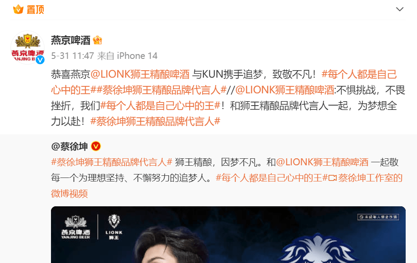Image resolution: width=417 pixels, height=263 pixels.
Task: Open 燕京啤酒 account name
Action: 71,40
